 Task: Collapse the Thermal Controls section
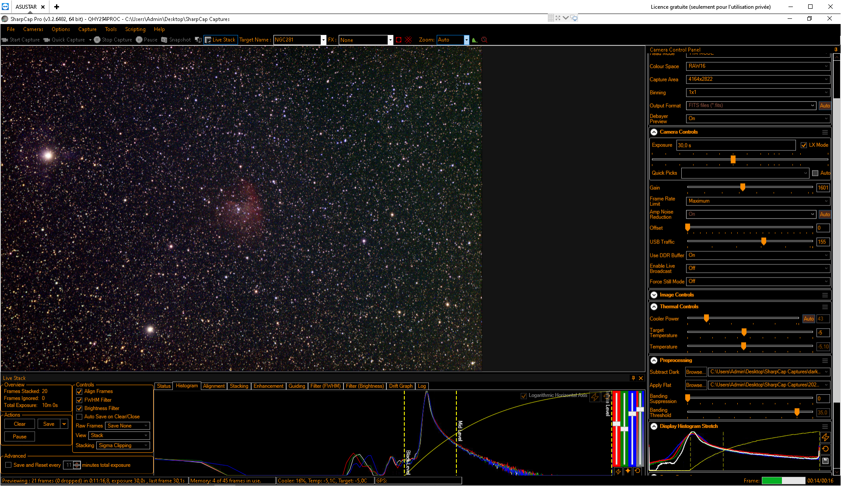tap(654, 307)
